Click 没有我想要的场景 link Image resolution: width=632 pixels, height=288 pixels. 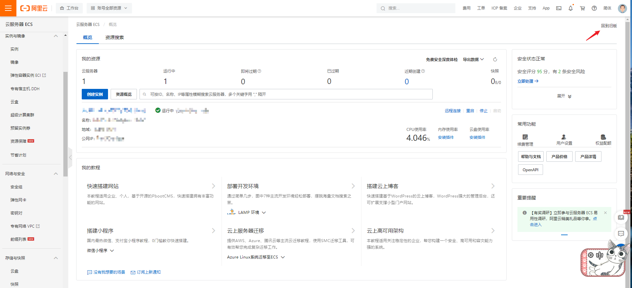click(106, 272)
